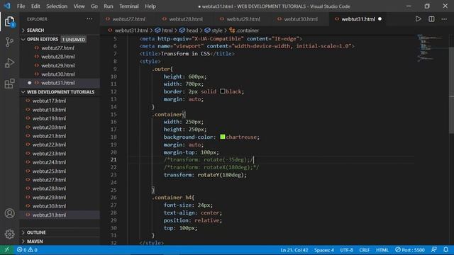454x255 pixels.
Task: Open the Explorer view in activity bar
Action: click(9, 21)
